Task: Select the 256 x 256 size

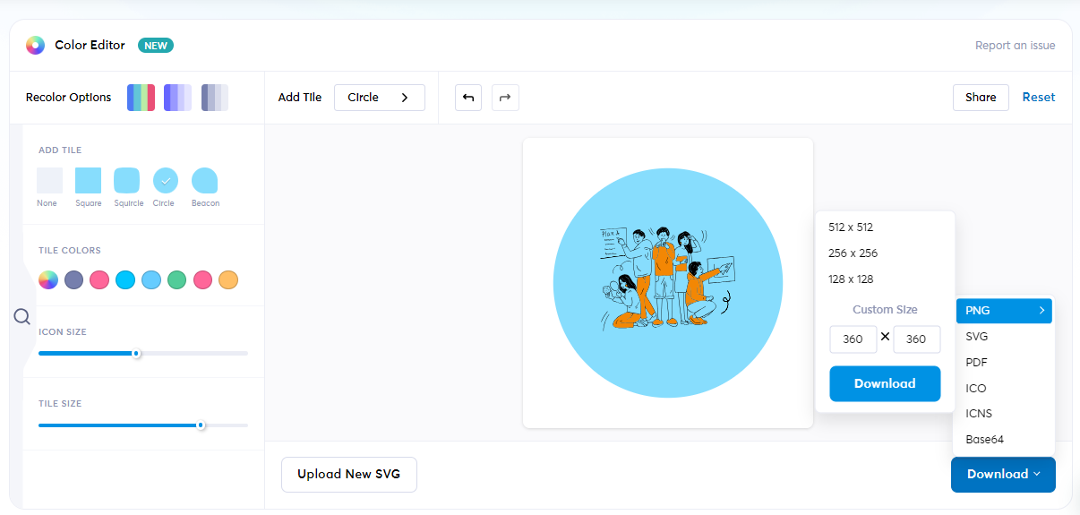Action: point(853,253)
